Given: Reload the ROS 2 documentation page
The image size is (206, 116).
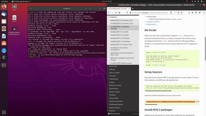Looking at the screenshot, I should click(116, 13).
